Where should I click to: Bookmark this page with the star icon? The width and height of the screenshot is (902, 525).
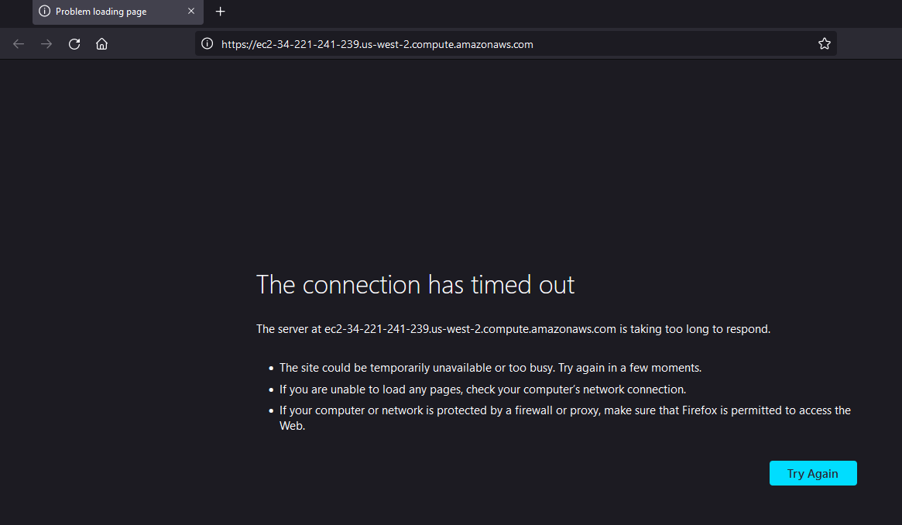825,43
